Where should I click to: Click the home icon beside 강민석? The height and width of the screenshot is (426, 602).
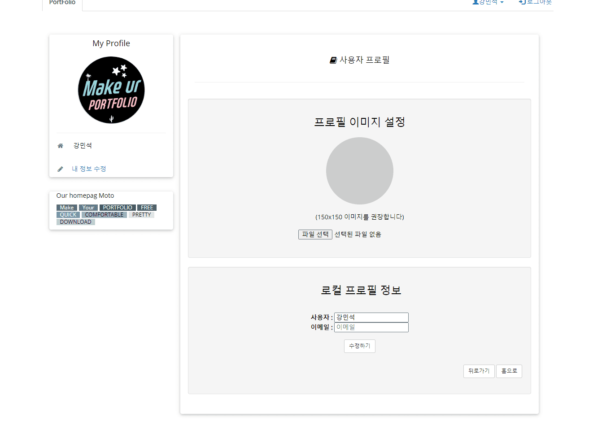pos(61,146)
